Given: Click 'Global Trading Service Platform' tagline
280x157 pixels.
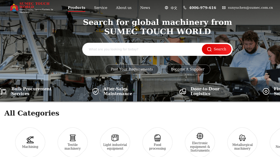Looking at the screenshot, I should pos(36,11).
